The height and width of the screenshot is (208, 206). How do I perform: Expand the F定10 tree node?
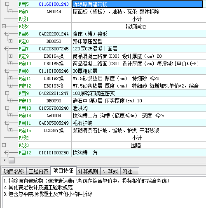coord(10,64)
